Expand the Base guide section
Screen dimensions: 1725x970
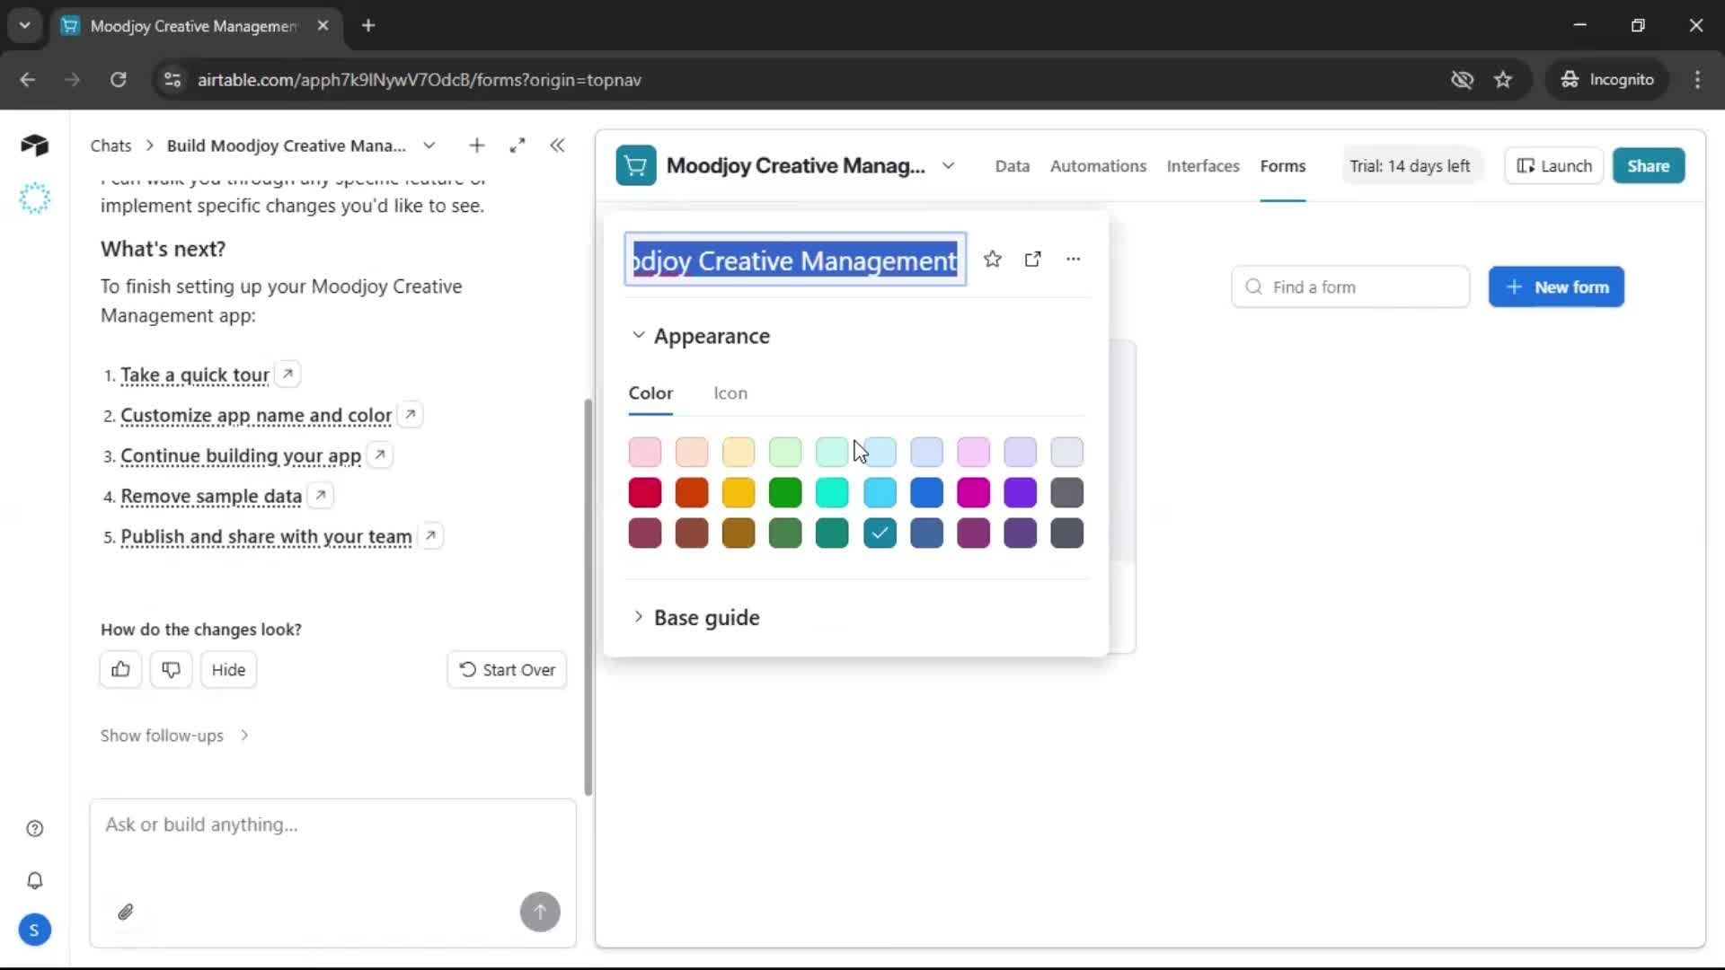638,617
